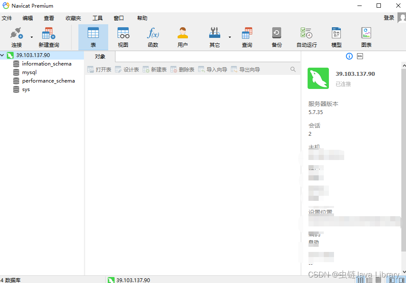Open the 自动运行 (Automation) toolbar icon
406x283 pixels.
tap(307, 37)
